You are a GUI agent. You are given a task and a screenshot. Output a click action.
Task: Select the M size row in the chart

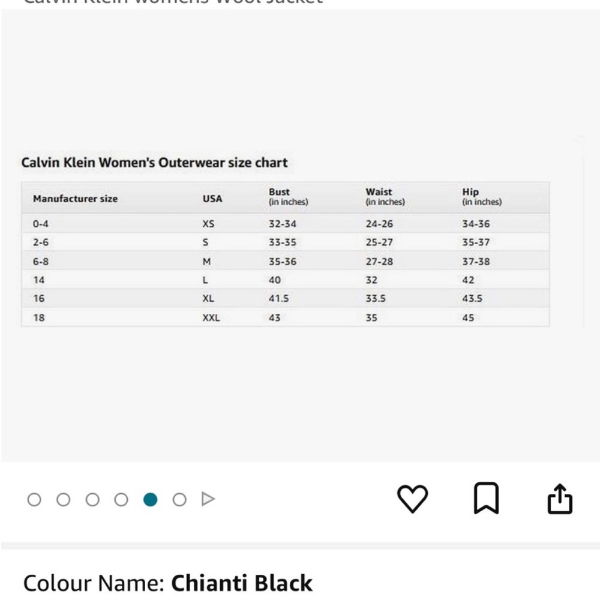[x=286, y=261]
